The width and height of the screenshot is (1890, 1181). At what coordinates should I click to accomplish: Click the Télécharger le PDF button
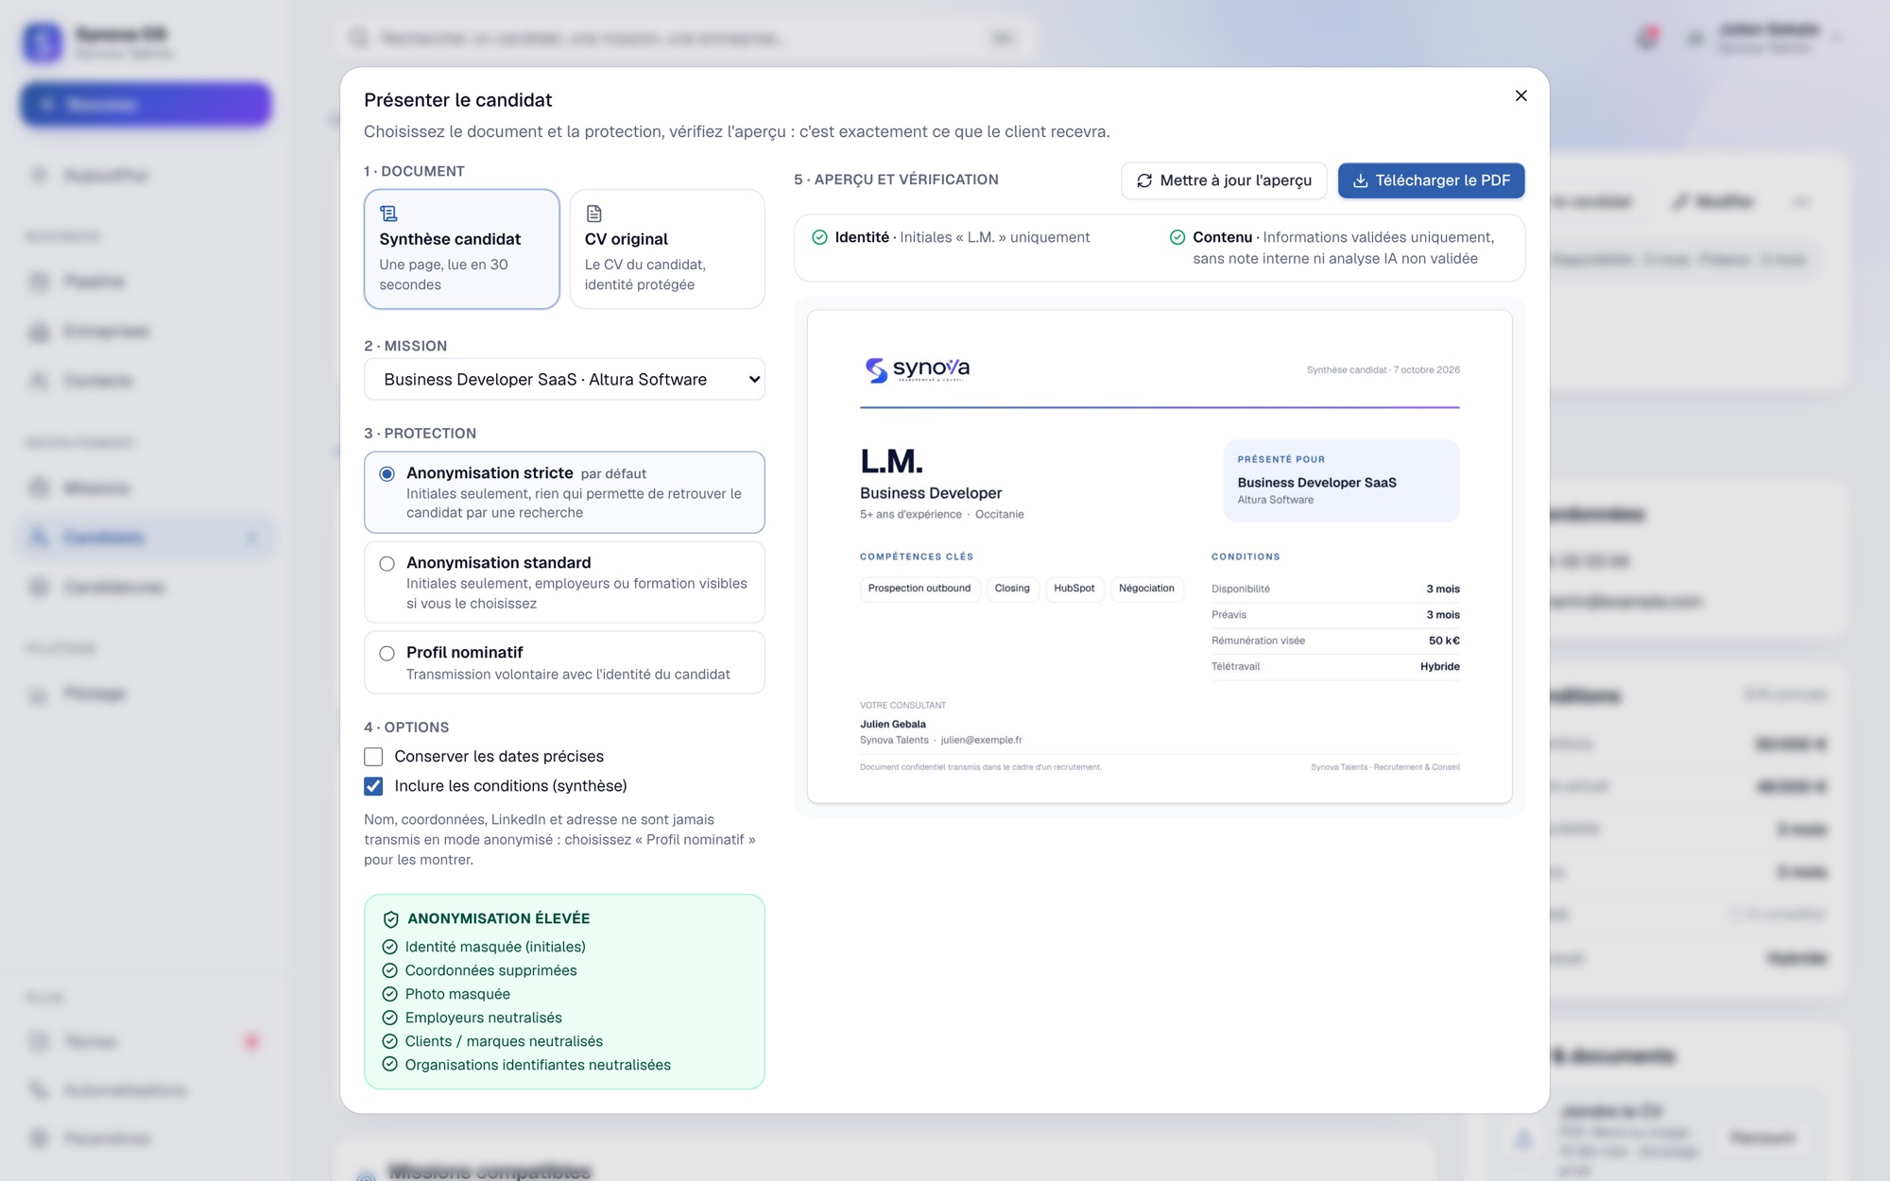coord(1431,180)
